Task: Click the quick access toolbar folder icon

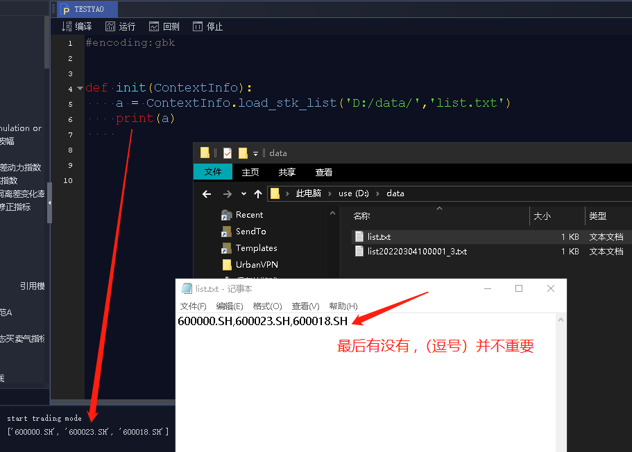Action: 203,153
